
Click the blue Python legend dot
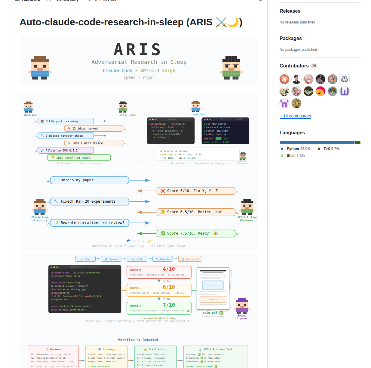coord(282,148)
